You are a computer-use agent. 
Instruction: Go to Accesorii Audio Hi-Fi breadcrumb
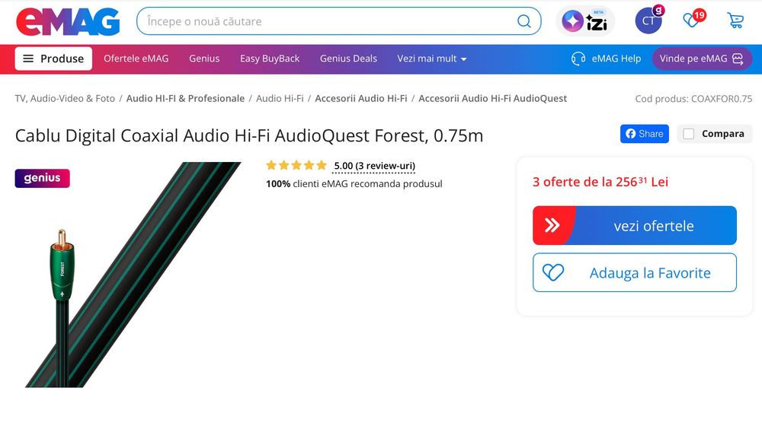pos(361,99)
